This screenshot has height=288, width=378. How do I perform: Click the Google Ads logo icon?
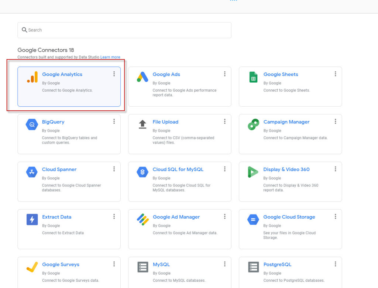[x=142, y=77]
